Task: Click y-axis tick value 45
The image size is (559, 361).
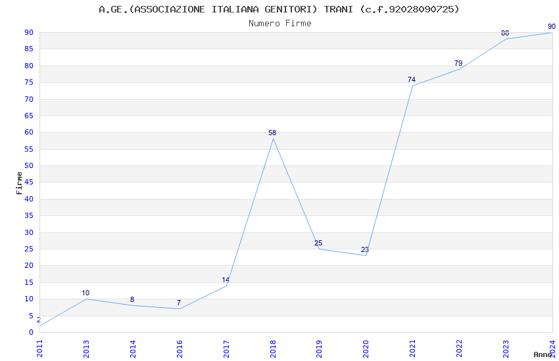Action: point(29,182)
